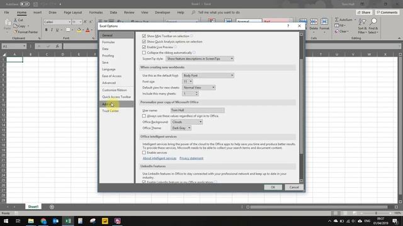Toggle Show Mini Toolbar on selection
The height and width of the screenshot is (226, 403).
pos(144,36)
